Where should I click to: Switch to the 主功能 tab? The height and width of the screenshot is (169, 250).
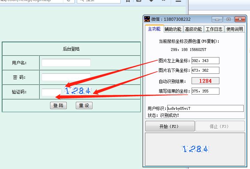pyautogui.click(x=154, y=29)
